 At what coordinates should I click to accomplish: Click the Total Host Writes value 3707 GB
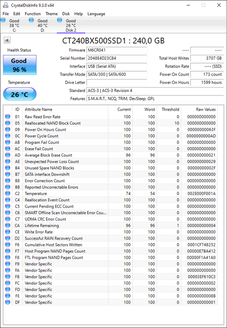click(x=207, y=58)
